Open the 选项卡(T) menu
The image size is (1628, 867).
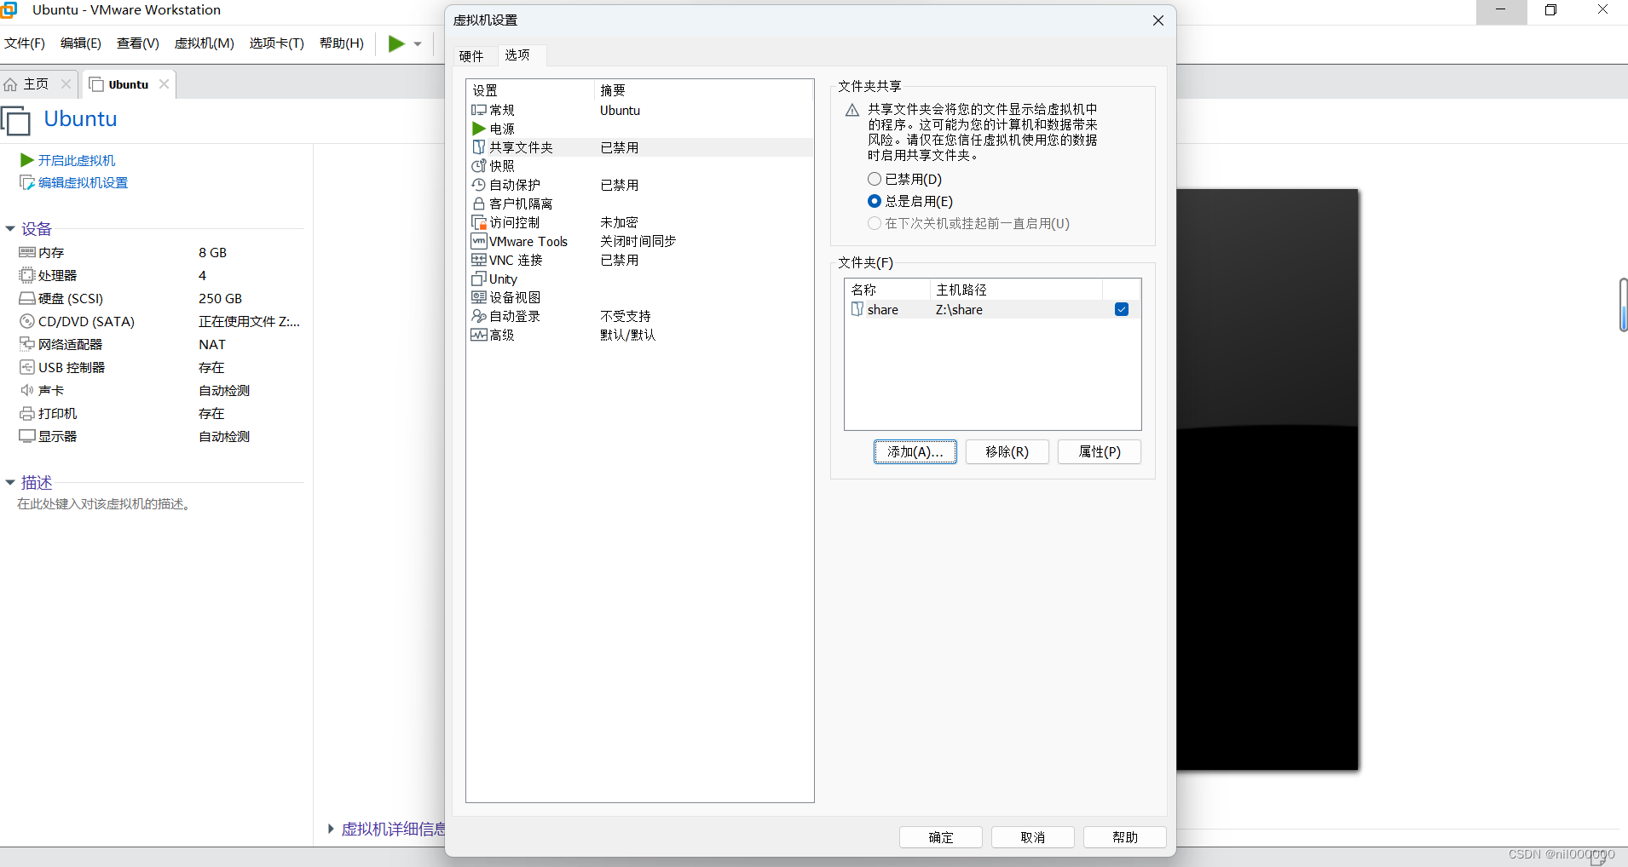277,43
